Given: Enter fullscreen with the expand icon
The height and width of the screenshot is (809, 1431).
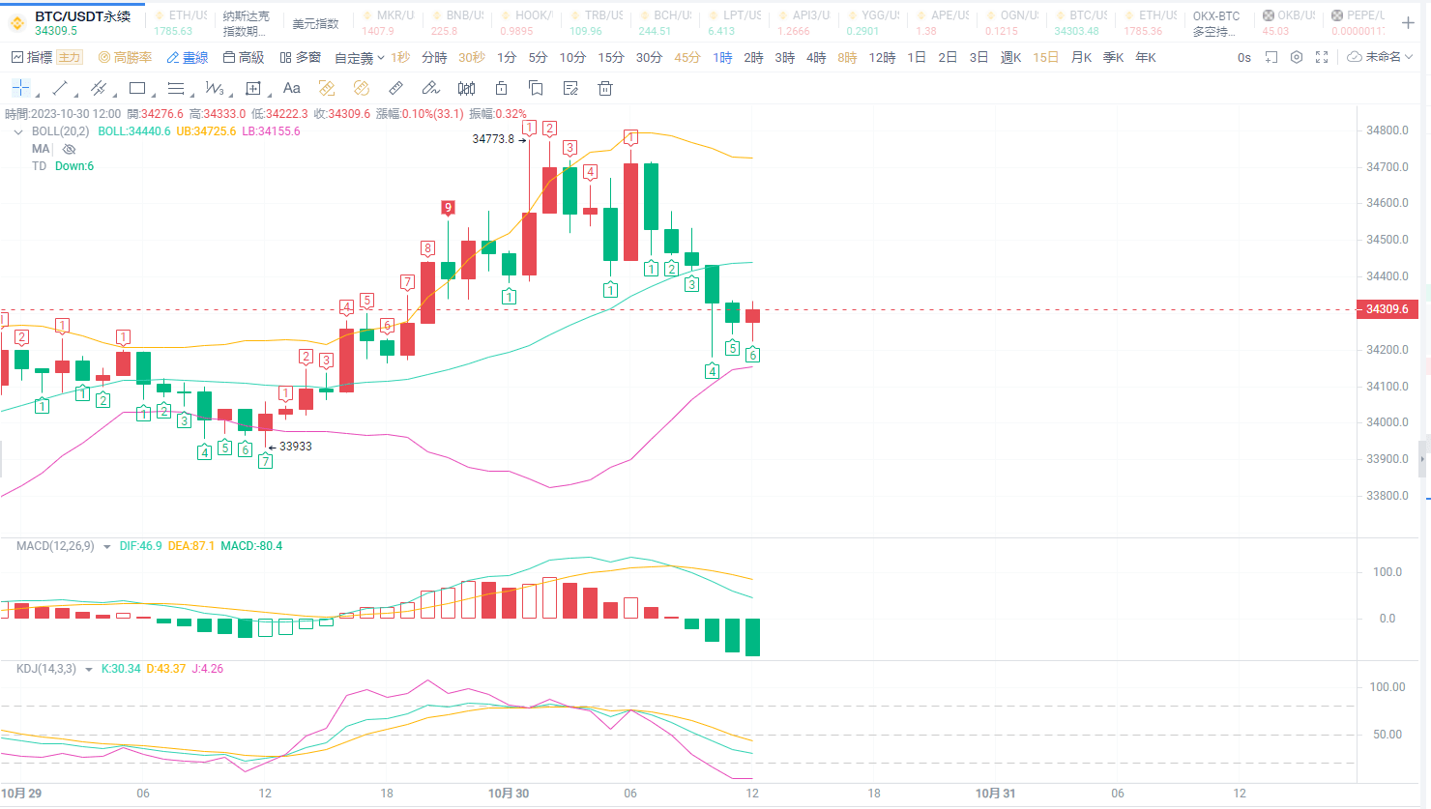Looking at the screenshot, I should point(1322,57).
